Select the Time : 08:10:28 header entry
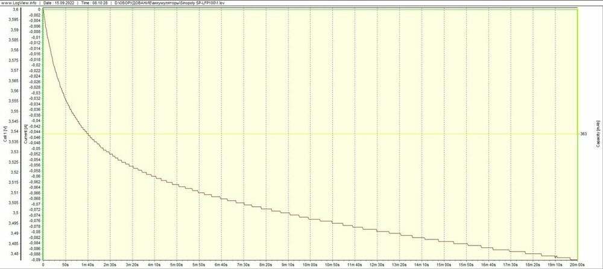This screenshot has width=603, height=269. tap(94, 2)
